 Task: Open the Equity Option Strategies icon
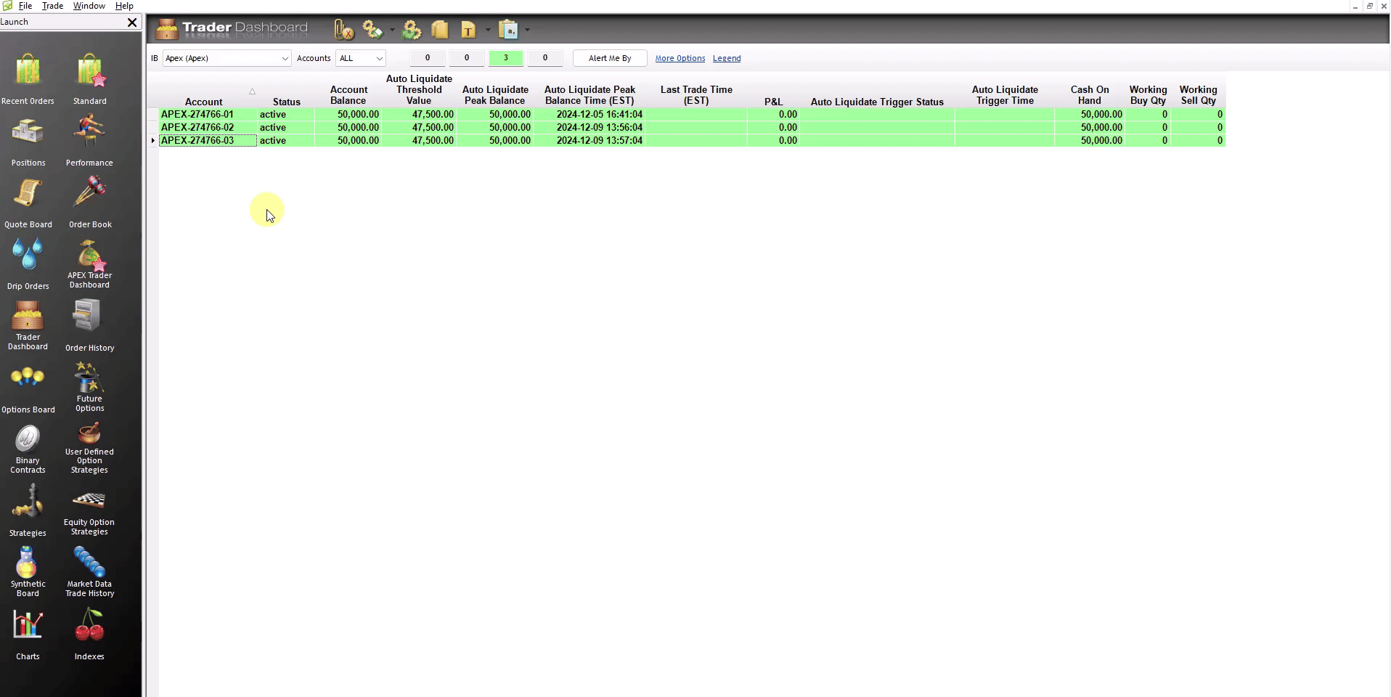pos(89,500)
